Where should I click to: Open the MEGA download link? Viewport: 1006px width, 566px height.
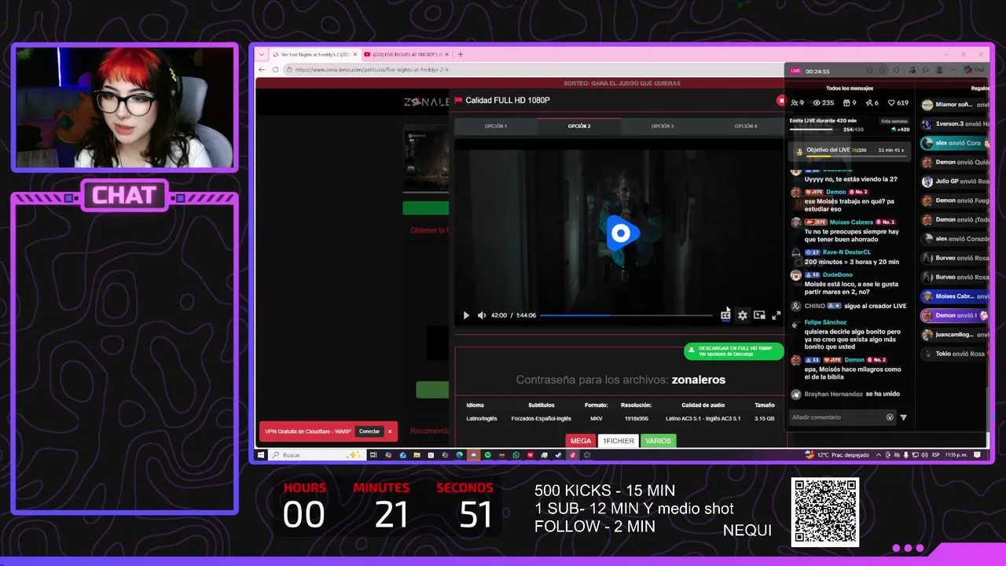(x=581, y=441)
